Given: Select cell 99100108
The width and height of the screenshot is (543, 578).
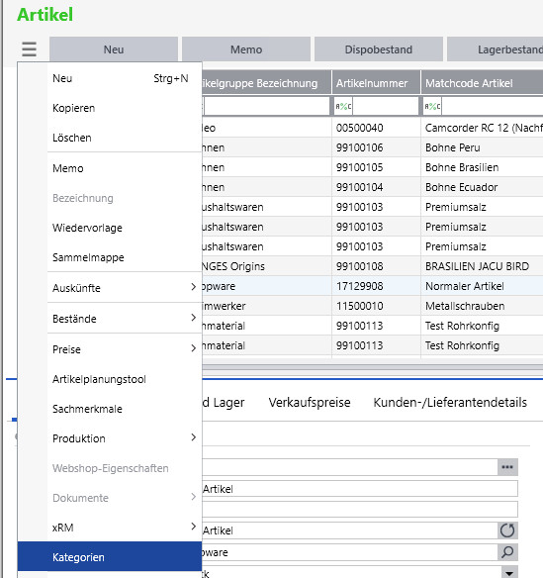Looking at the screenshot, I should pos(376,266).
